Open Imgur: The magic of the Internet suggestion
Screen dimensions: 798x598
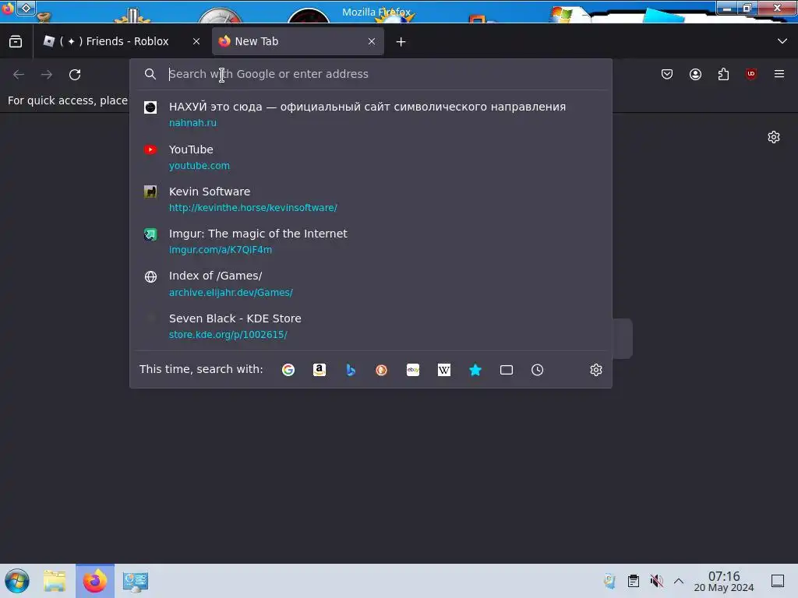[370, 241]
